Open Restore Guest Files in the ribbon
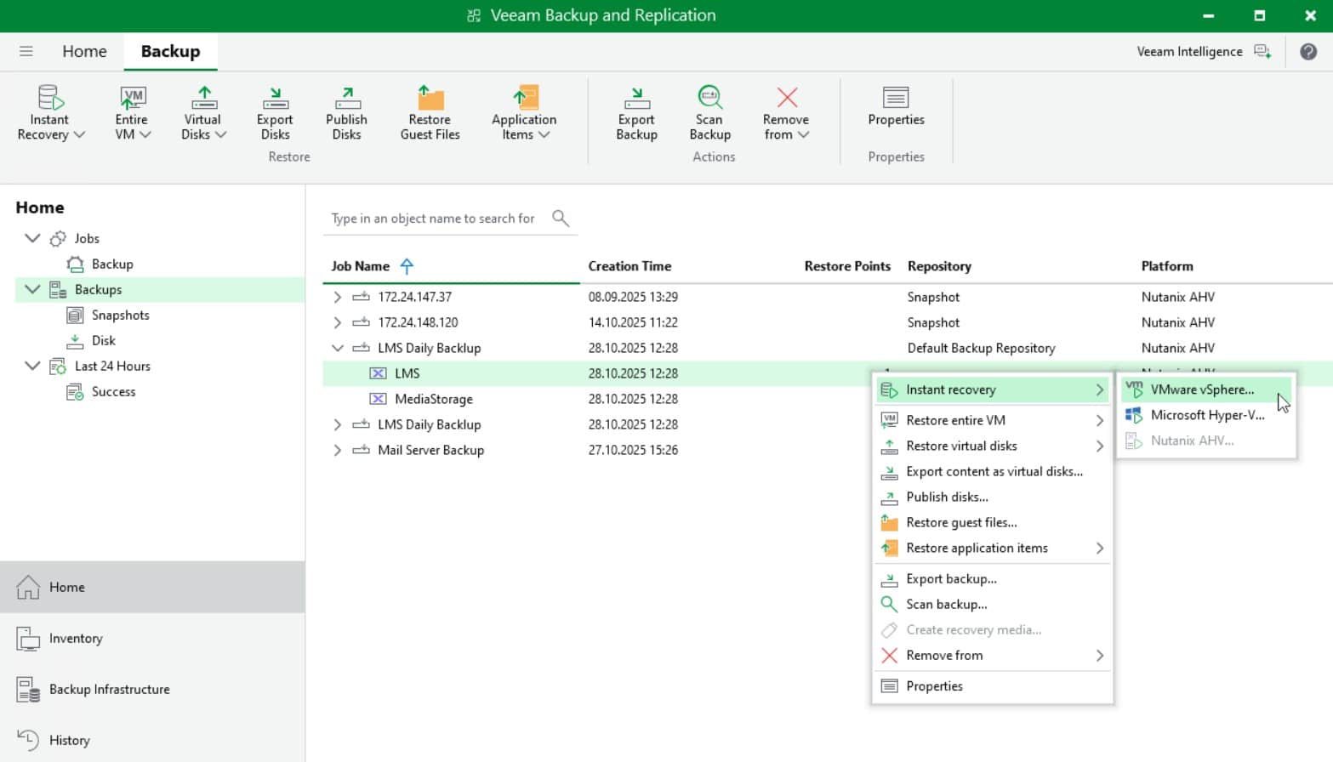This screenshot has width=1333, height=762. [430, 112]
